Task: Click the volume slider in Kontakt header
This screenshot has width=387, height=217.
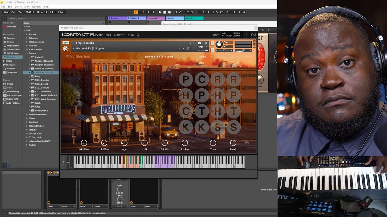Action: coord(243,51)
